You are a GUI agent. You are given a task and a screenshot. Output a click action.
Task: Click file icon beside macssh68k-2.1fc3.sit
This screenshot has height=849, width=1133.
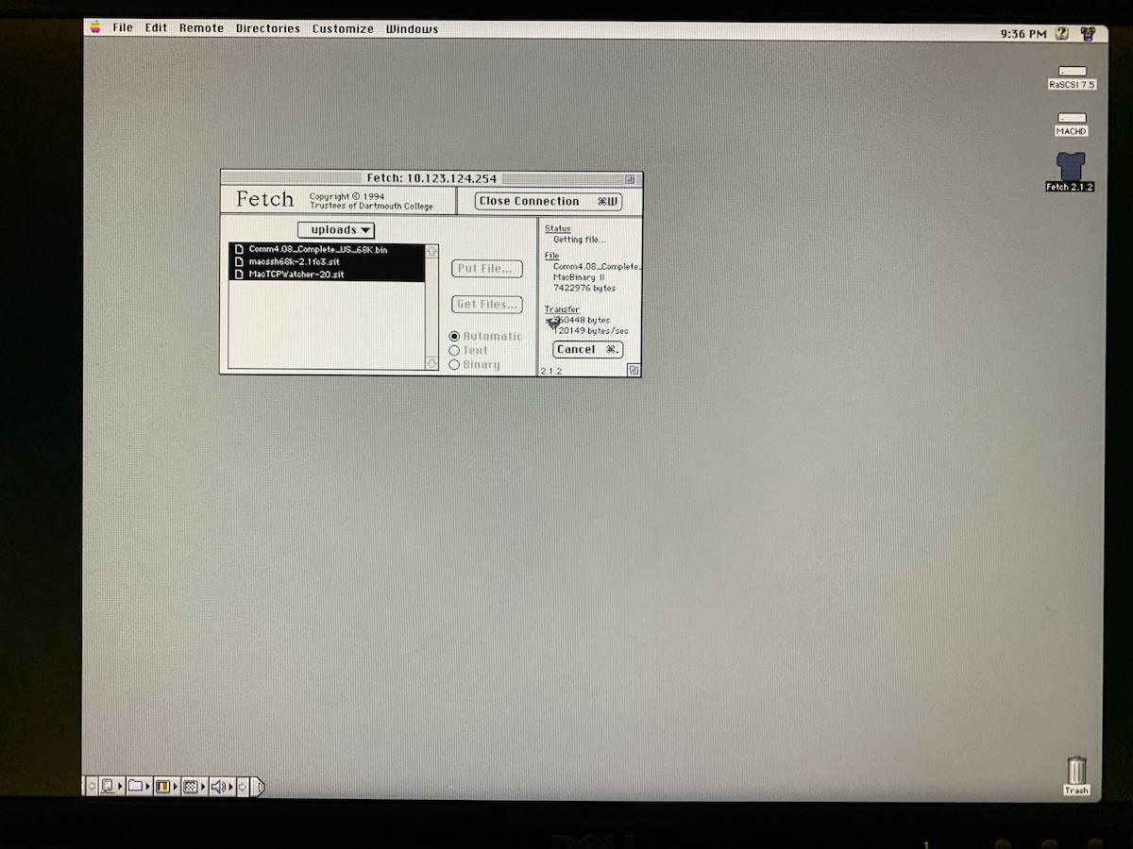[239, 261]
